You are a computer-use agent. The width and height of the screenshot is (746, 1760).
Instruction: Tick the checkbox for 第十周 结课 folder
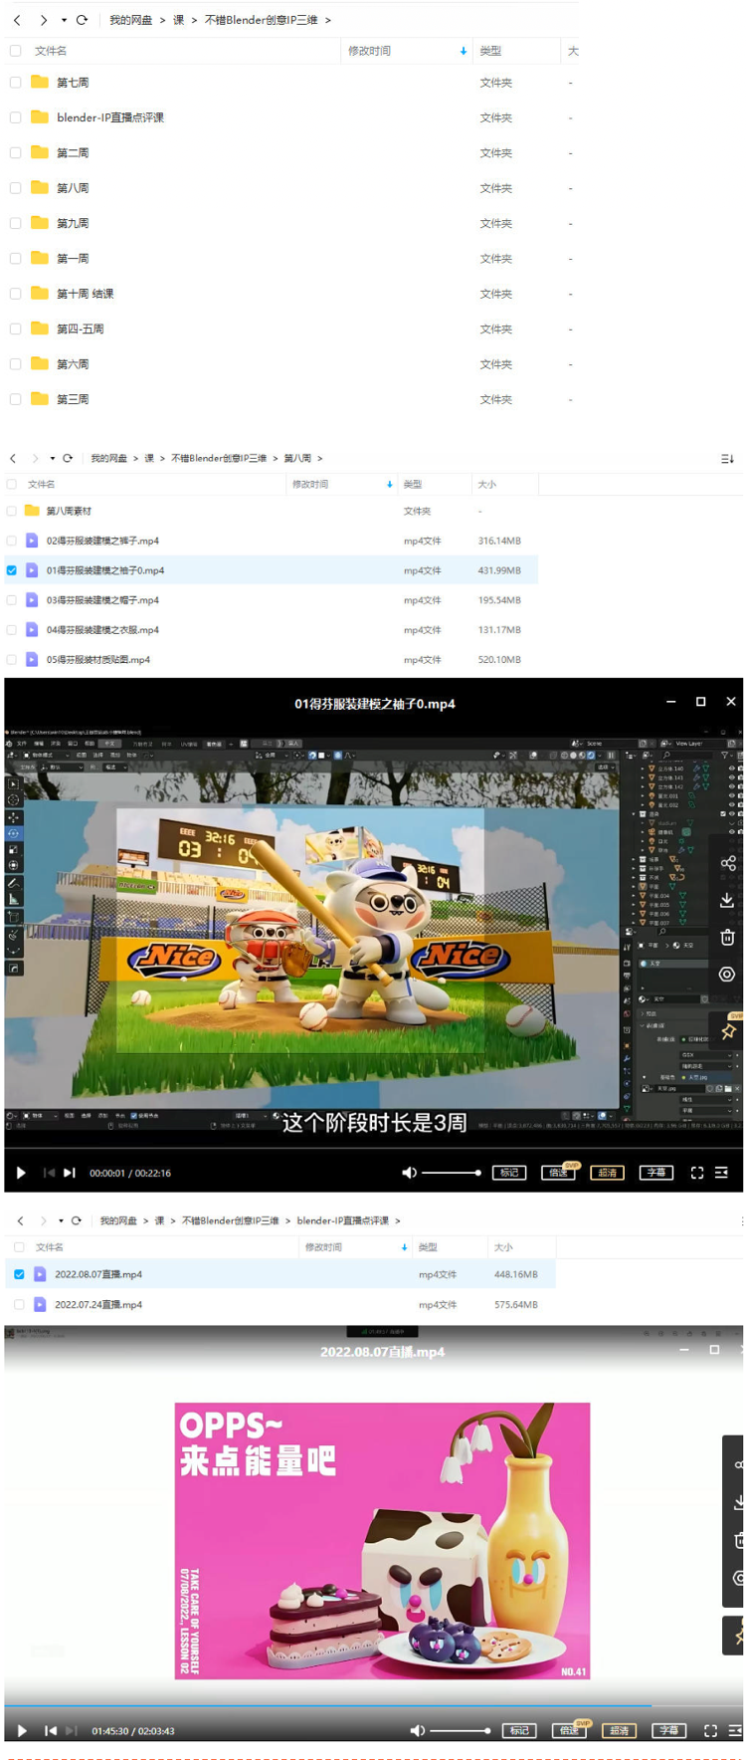click(x=15, y=294)
